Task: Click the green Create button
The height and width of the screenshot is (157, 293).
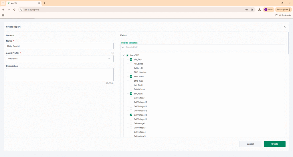Action: coord(274,144)
